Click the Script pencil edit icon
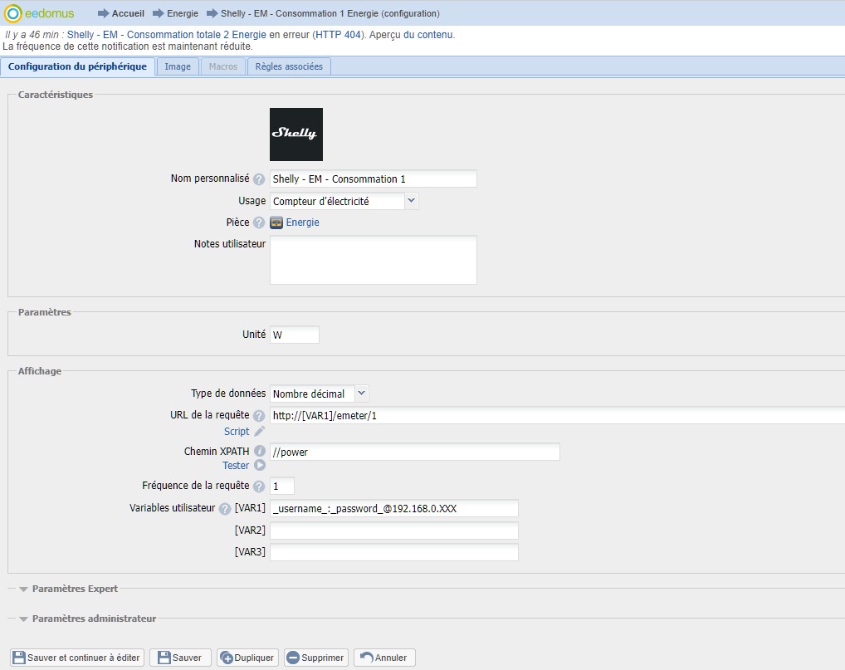This screenshot has height=670, width=845. (x=259, y=431)
